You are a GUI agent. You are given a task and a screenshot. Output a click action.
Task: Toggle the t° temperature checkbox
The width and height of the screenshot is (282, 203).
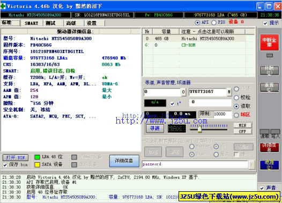tap(172, 104)
